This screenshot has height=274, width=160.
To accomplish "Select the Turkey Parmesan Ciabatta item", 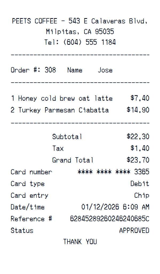I will pos(63,110).
